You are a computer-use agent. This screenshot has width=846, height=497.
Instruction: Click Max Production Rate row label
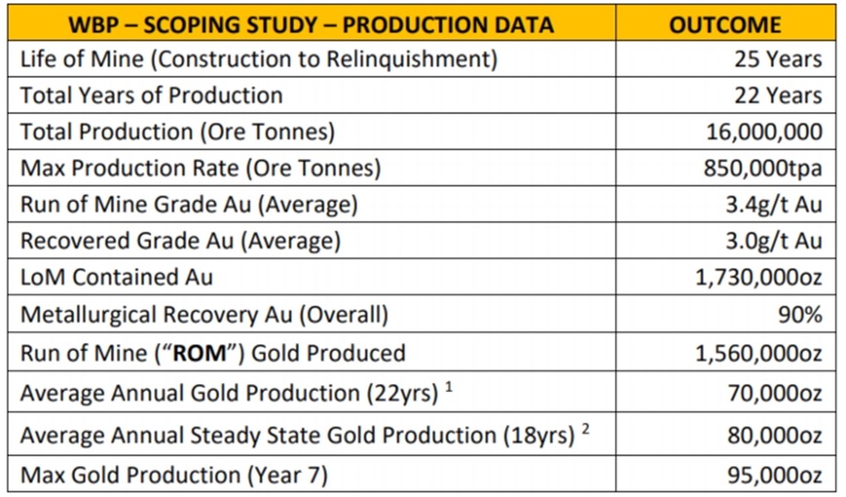pyautogui.click(x=201, y=168)
